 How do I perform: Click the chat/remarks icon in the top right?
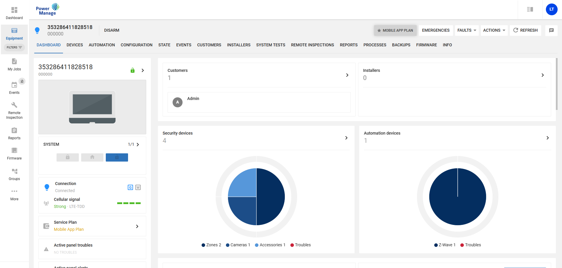551,30
